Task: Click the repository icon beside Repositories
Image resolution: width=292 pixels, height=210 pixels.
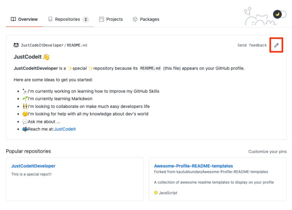Action: [50, 19]
